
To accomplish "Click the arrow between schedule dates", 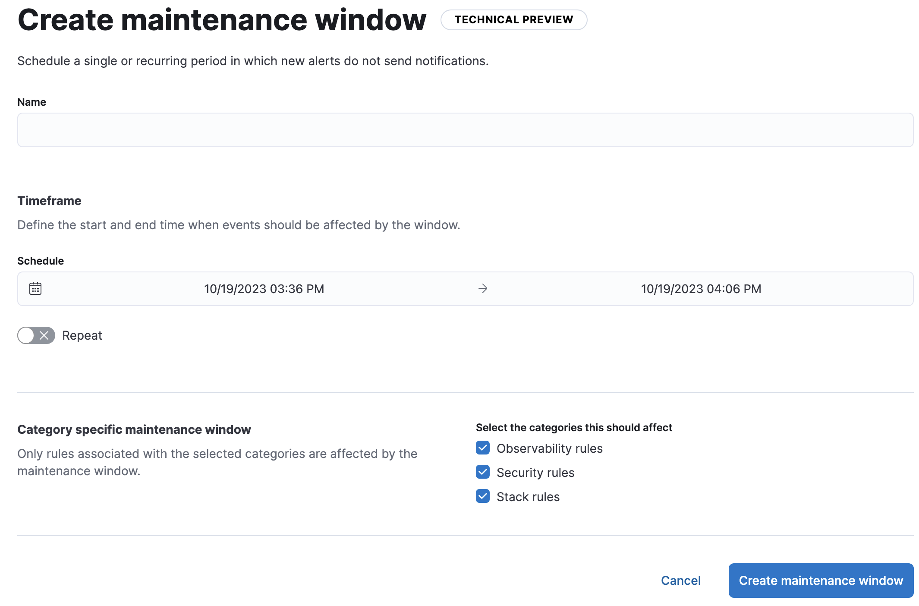I will [483, 288].
